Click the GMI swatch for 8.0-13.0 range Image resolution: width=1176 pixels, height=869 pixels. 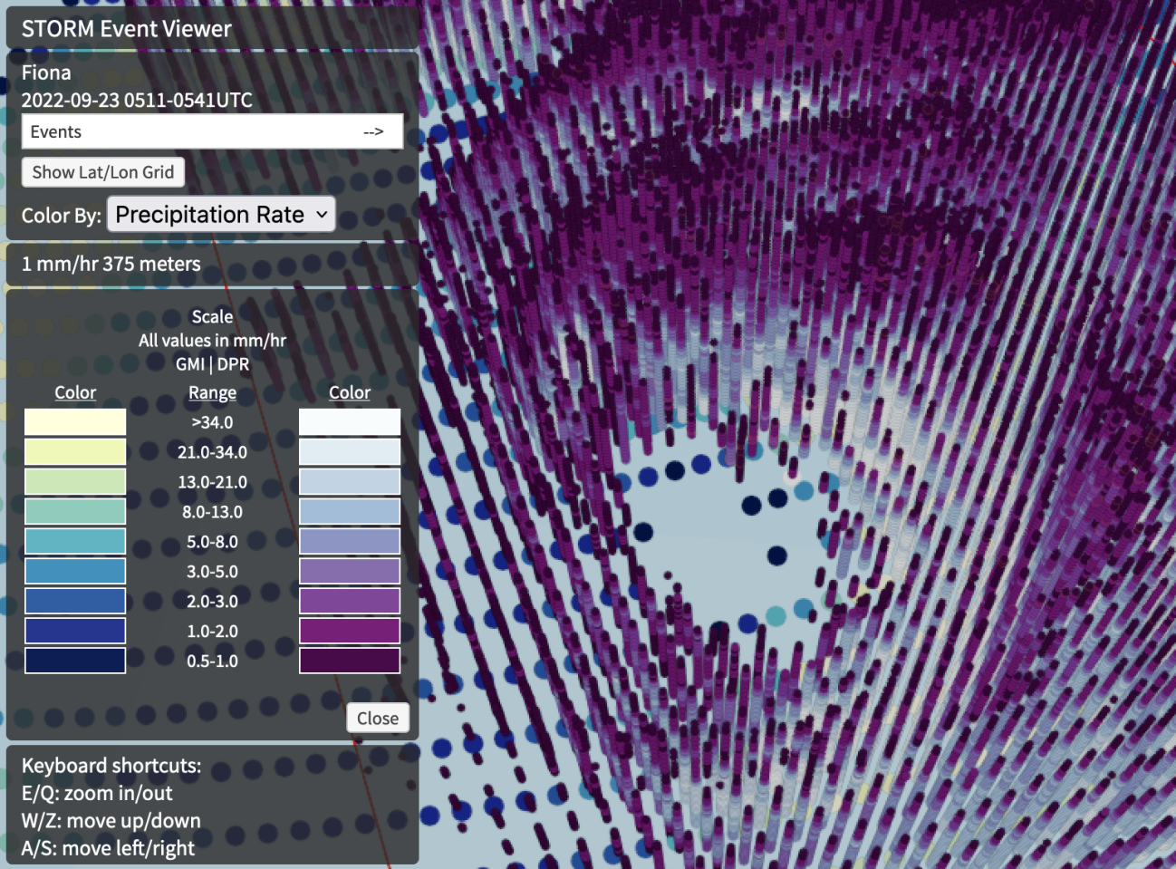click(x=75, y=512)
